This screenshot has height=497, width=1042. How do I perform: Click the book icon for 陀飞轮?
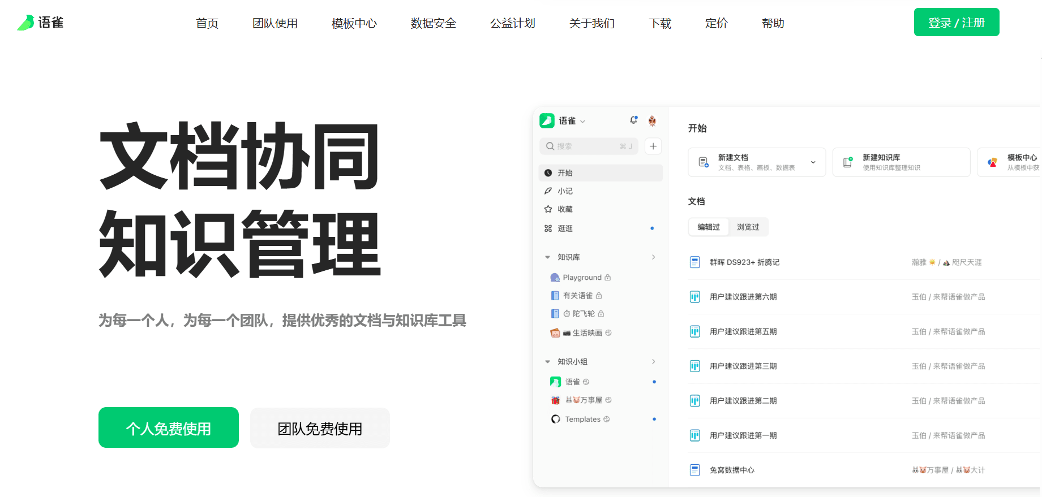coord(555,314)
